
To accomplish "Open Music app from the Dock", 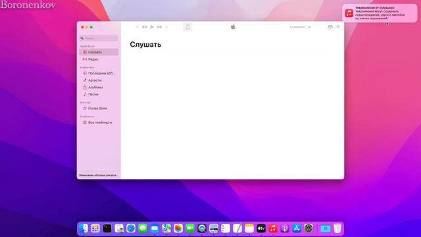I will [x=273, y=228].
